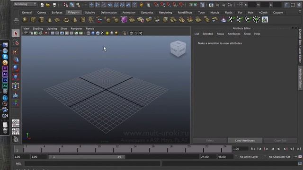Toggle Snap to view planes magnet
This screenshot has height=170, width=303.
tap(175, 5)
